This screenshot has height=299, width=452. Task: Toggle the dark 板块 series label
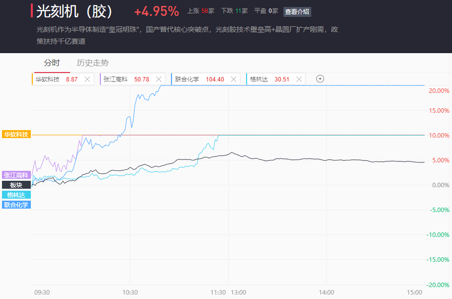point(16,185)
